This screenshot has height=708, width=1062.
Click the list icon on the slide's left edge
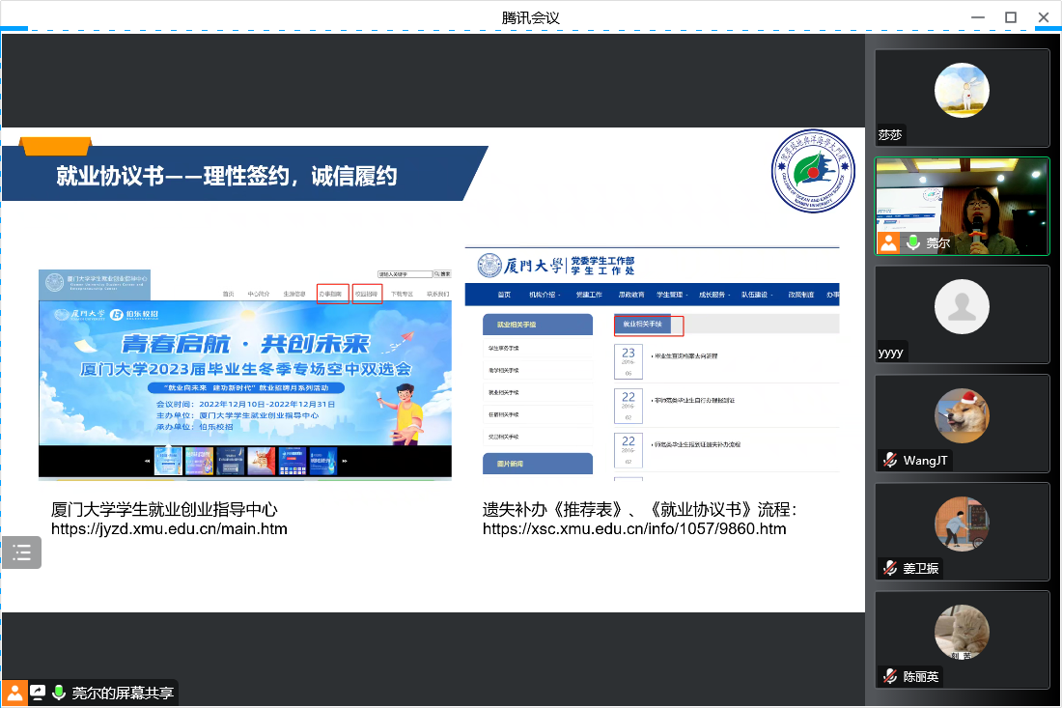pyautogui.click(x=21, y=552)
